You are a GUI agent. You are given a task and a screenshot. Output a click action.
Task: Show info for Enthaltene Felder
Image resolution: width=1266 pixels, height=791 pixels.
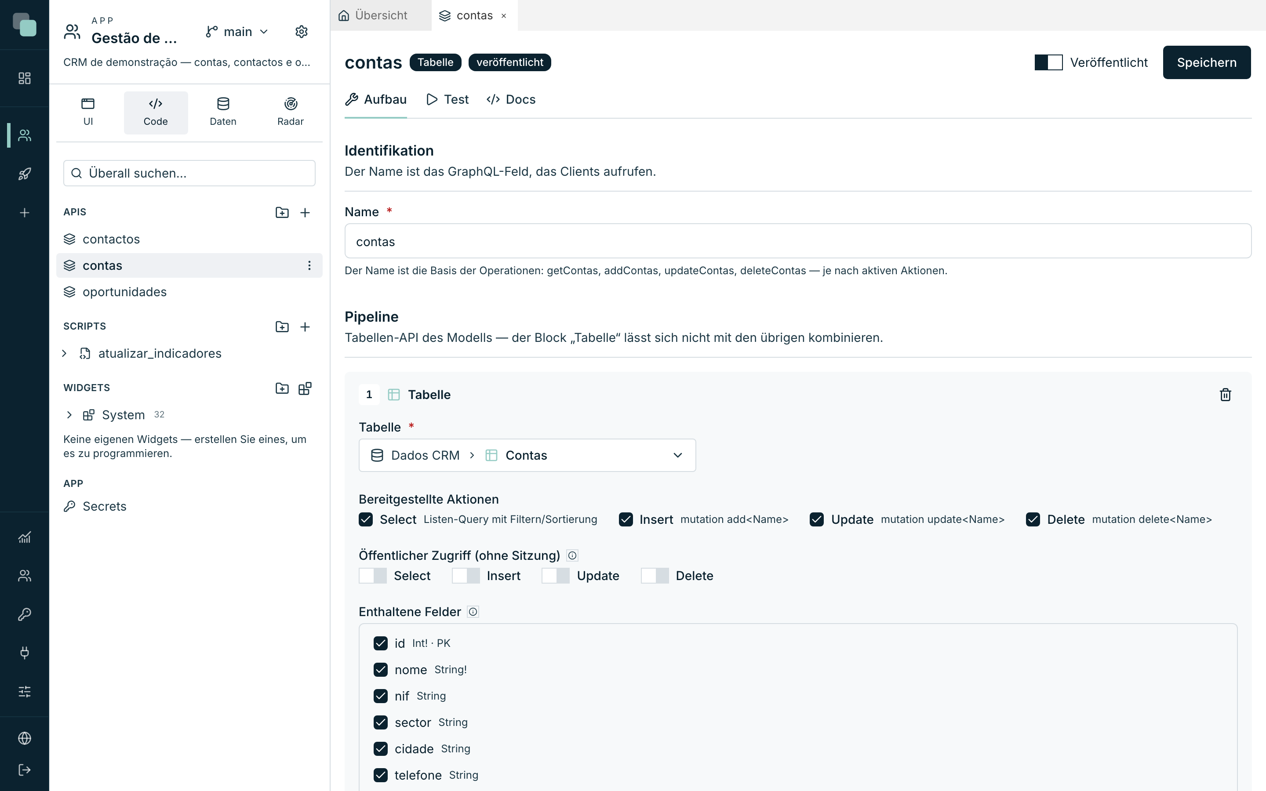473,612
